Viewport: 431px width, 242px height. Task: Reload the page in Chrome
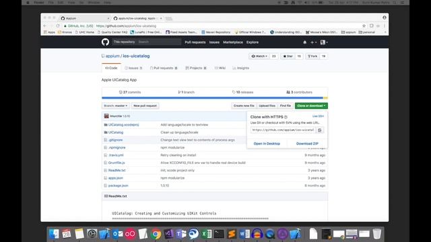pyautogui.click(x=58, y=26)
